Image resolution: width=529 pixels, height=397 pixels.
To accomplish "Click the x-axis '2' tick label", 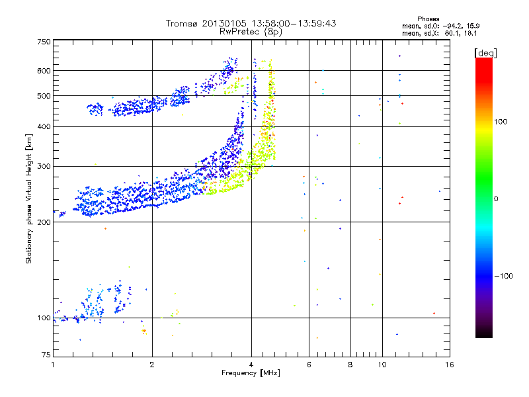I will [x=152, y=365].
